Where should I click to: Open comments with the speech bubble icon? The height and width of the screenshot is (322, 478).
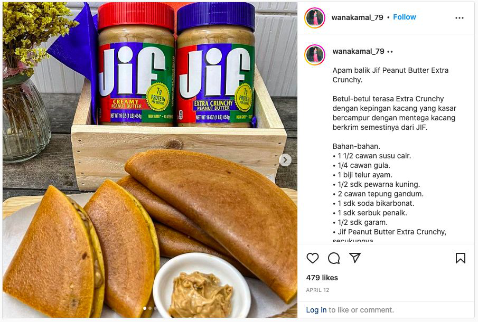pyautogui.click(x=334, y=258)
